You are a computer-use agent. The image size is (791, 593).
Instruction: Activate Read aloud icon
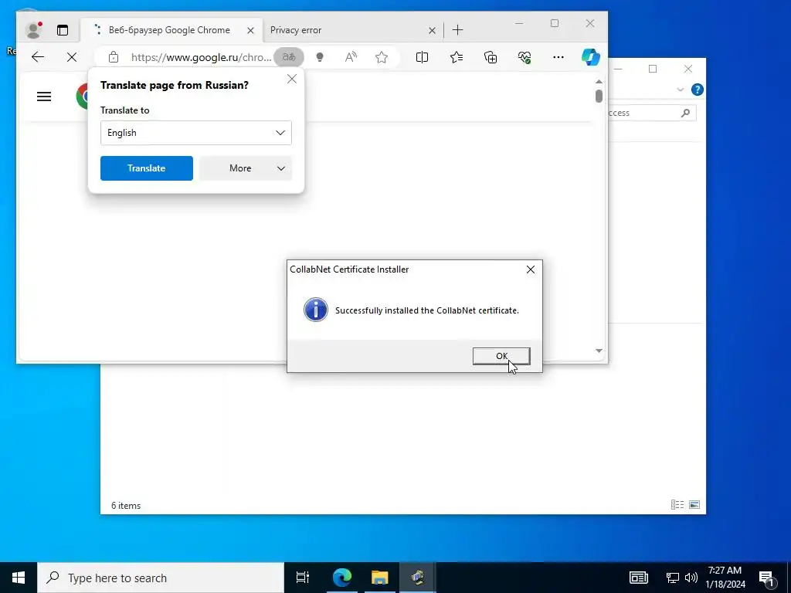point(351,57)
